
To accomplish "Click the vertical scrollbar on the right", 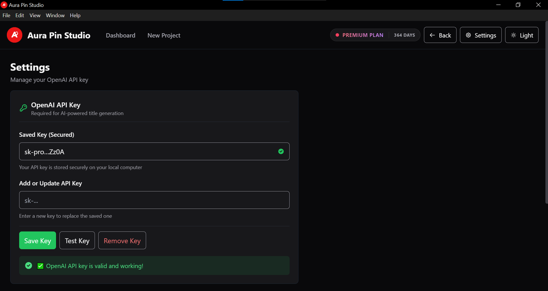I will 546,112.
